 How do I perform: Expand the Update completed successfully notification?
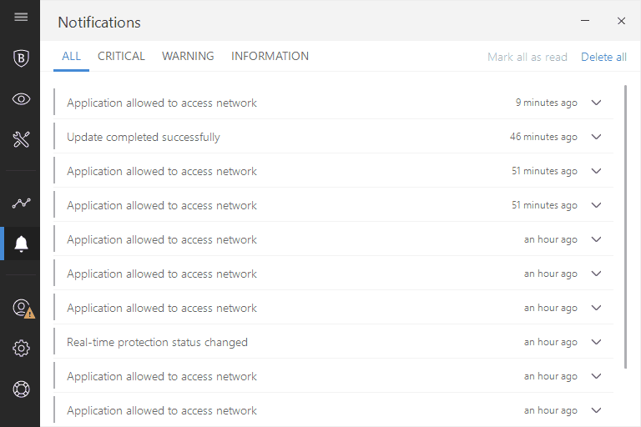[596, 137]
